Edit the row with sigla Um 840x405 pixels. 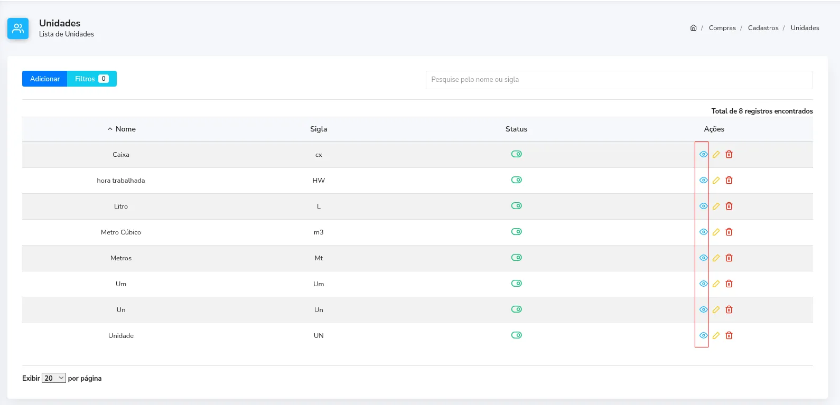716,284
